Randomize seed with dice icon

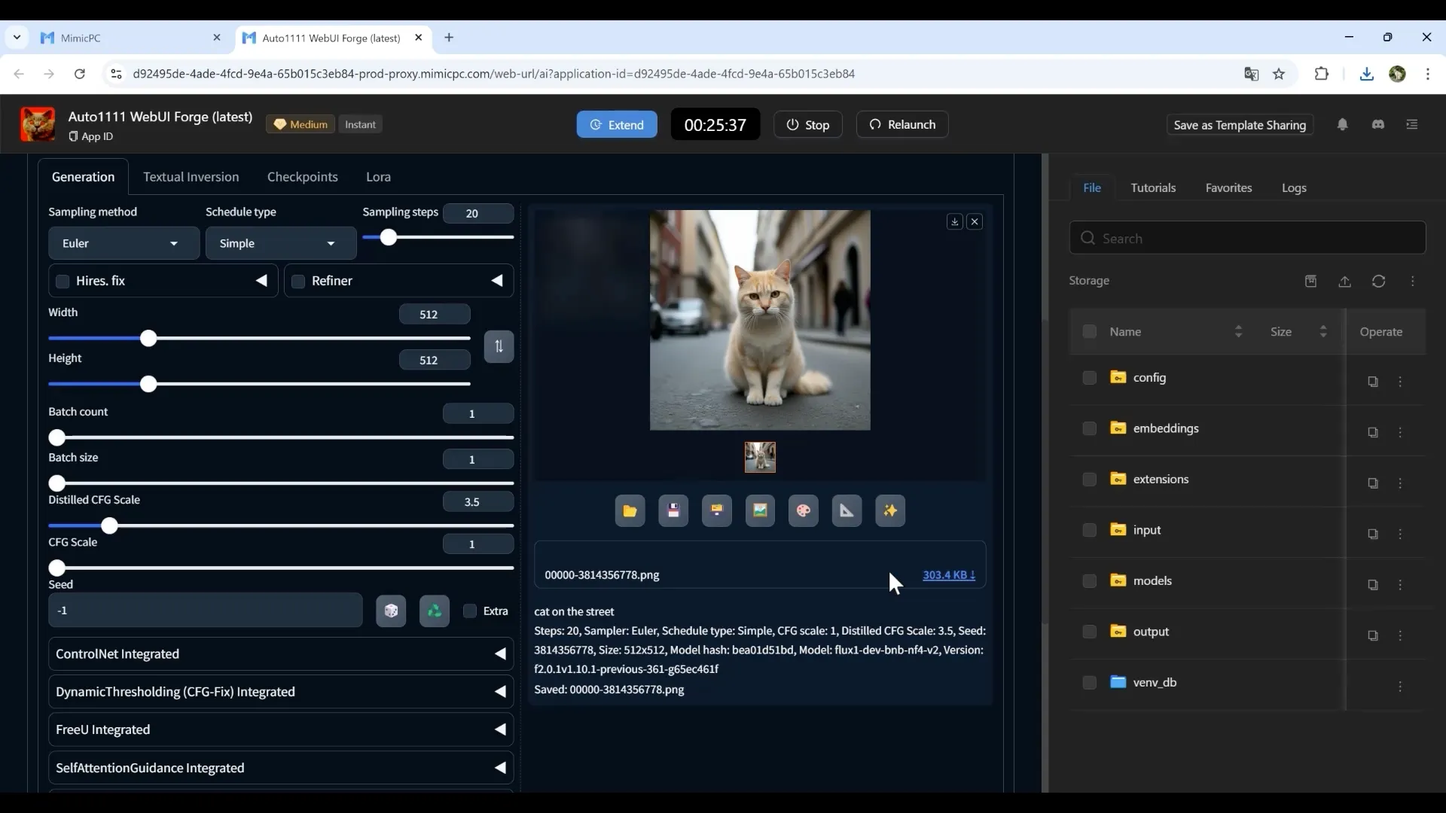pyautogui.click(x=391, y=611)
